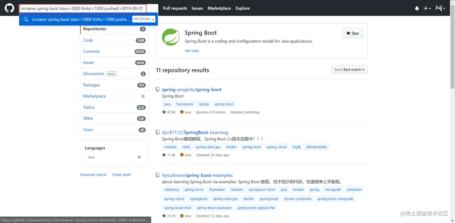
Task: Go to Pull requests in header
Action: [175, 8]
